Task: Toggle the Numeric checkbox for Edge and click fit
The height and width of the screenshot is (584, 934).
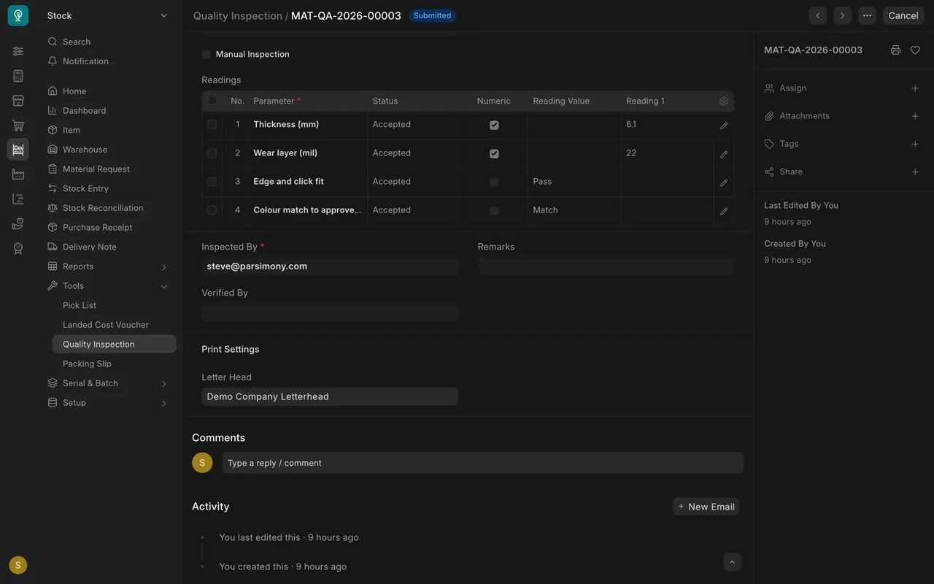Action: (494, 182)
